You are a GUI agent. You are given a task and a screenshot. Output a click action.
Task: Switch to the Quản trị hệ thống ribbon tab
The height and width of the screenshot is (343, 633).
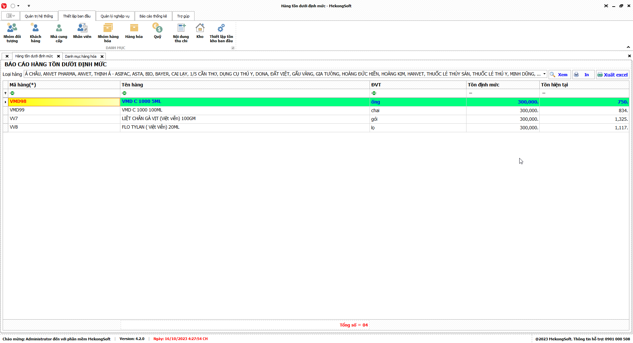(x=39, y=16)
